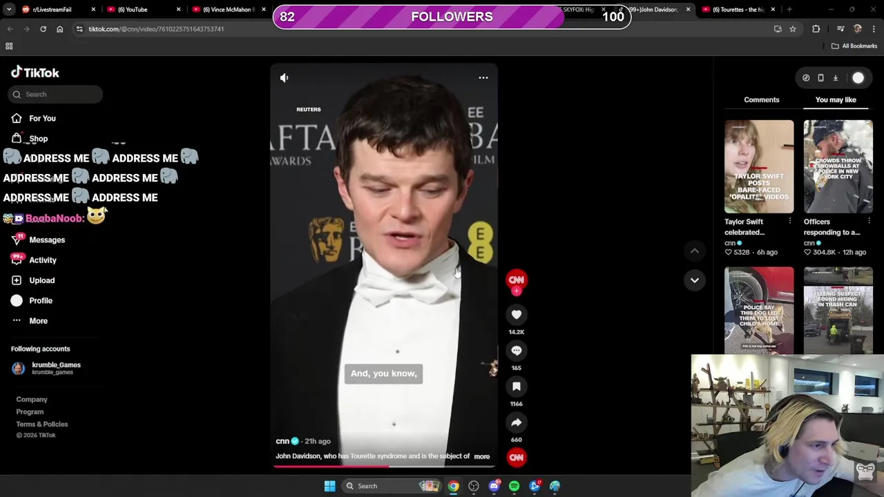Click the phone Get app icon

click(820, 78)
